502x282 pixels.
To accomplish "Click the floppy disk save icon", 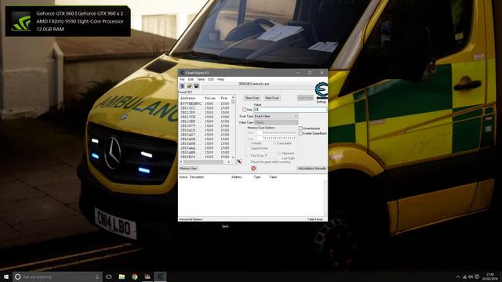I will tap(196, 86).
